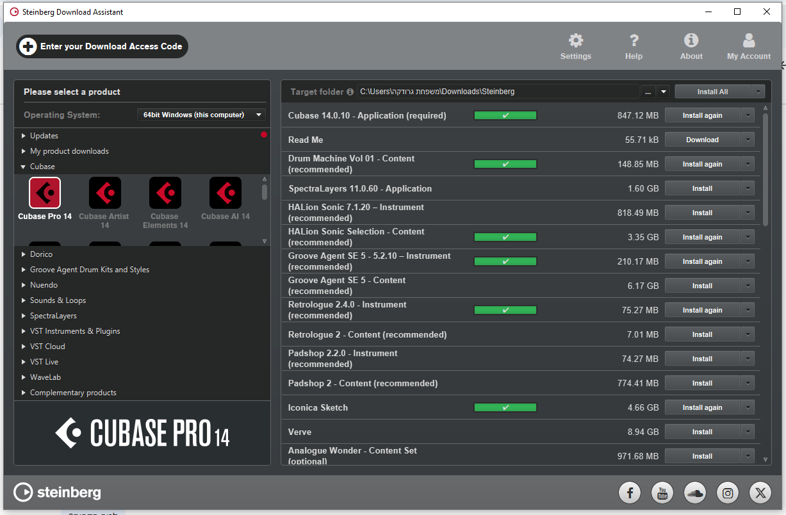Click the download list vertical scrollbar thumb
Image resolution: width=786 pixels, height=515 pixels.
(x=765, y=169)
